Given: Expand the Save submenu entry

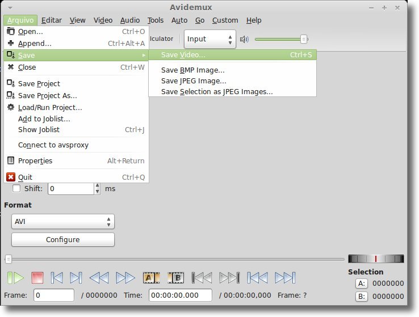Looking at the screenshot, I should pos(76,55).
